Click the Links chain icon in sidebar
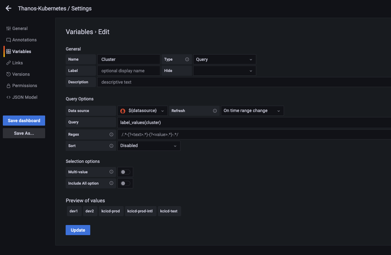Viewport: 391px width, 255px height. 9,63
